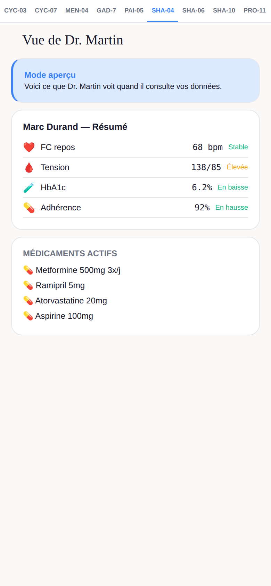Click the pill icon beside Adhérence

[x=29, y=208]
